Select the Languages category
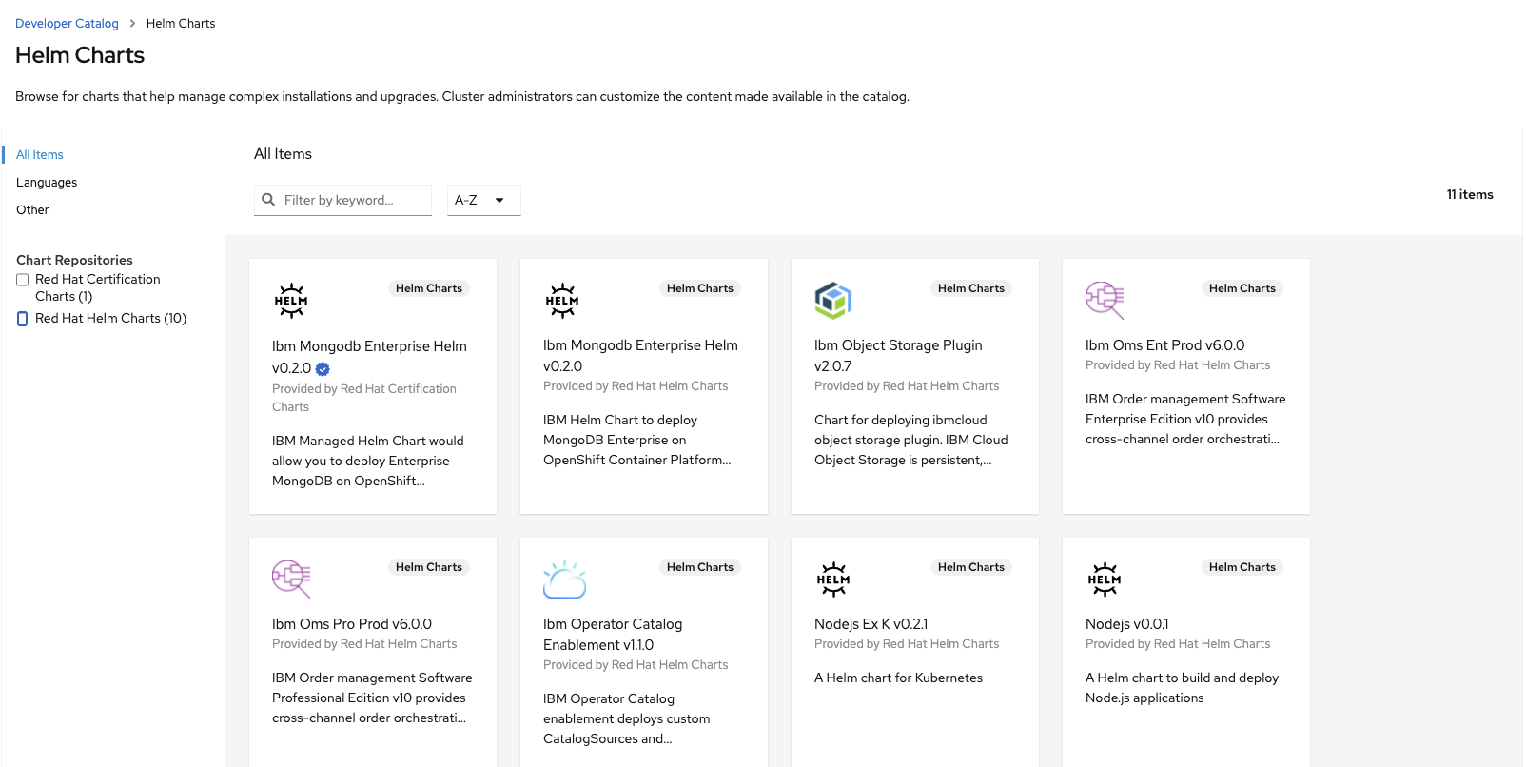This screenshot has height=767, width=1526. (47, 183)
